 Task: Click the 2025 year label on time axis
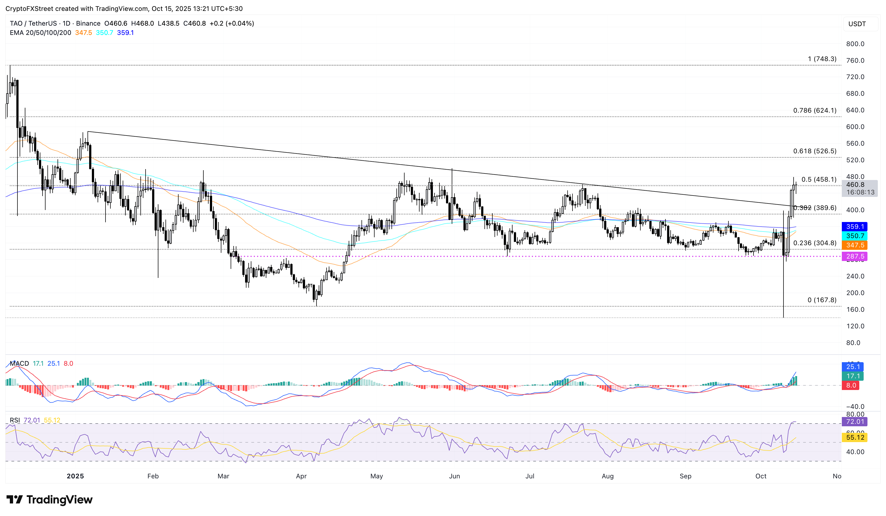pyautogui.click(x=75, y=476)
